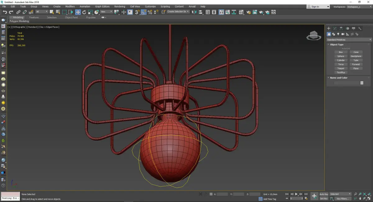This screenshot has width=373, height=202.
Task: Open the Mirror tool
Action: (194, 12)
